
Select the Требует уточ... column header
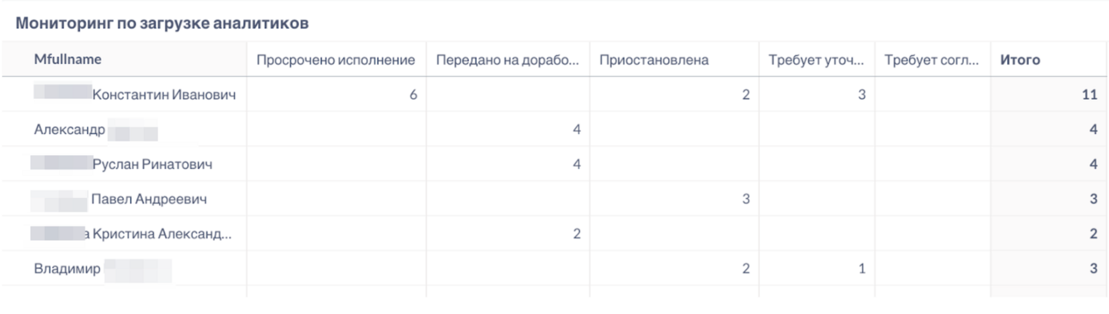click(x=816, y=60)
